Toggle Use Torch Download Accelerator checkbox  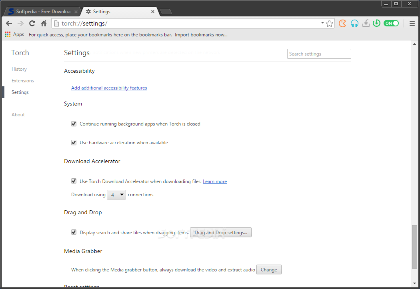point(74,181)
